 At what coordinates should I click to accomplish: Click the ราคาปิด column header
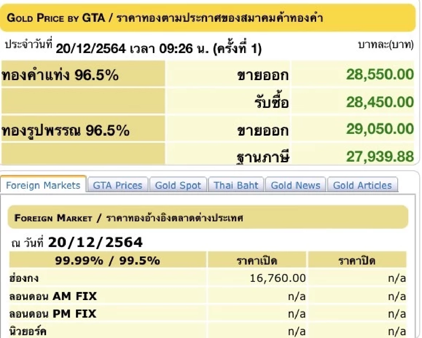(358, 260)
